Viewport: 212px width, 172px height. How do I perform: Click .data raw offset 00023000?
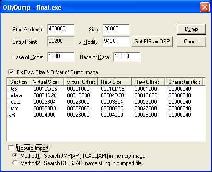[x=145, y=102]
